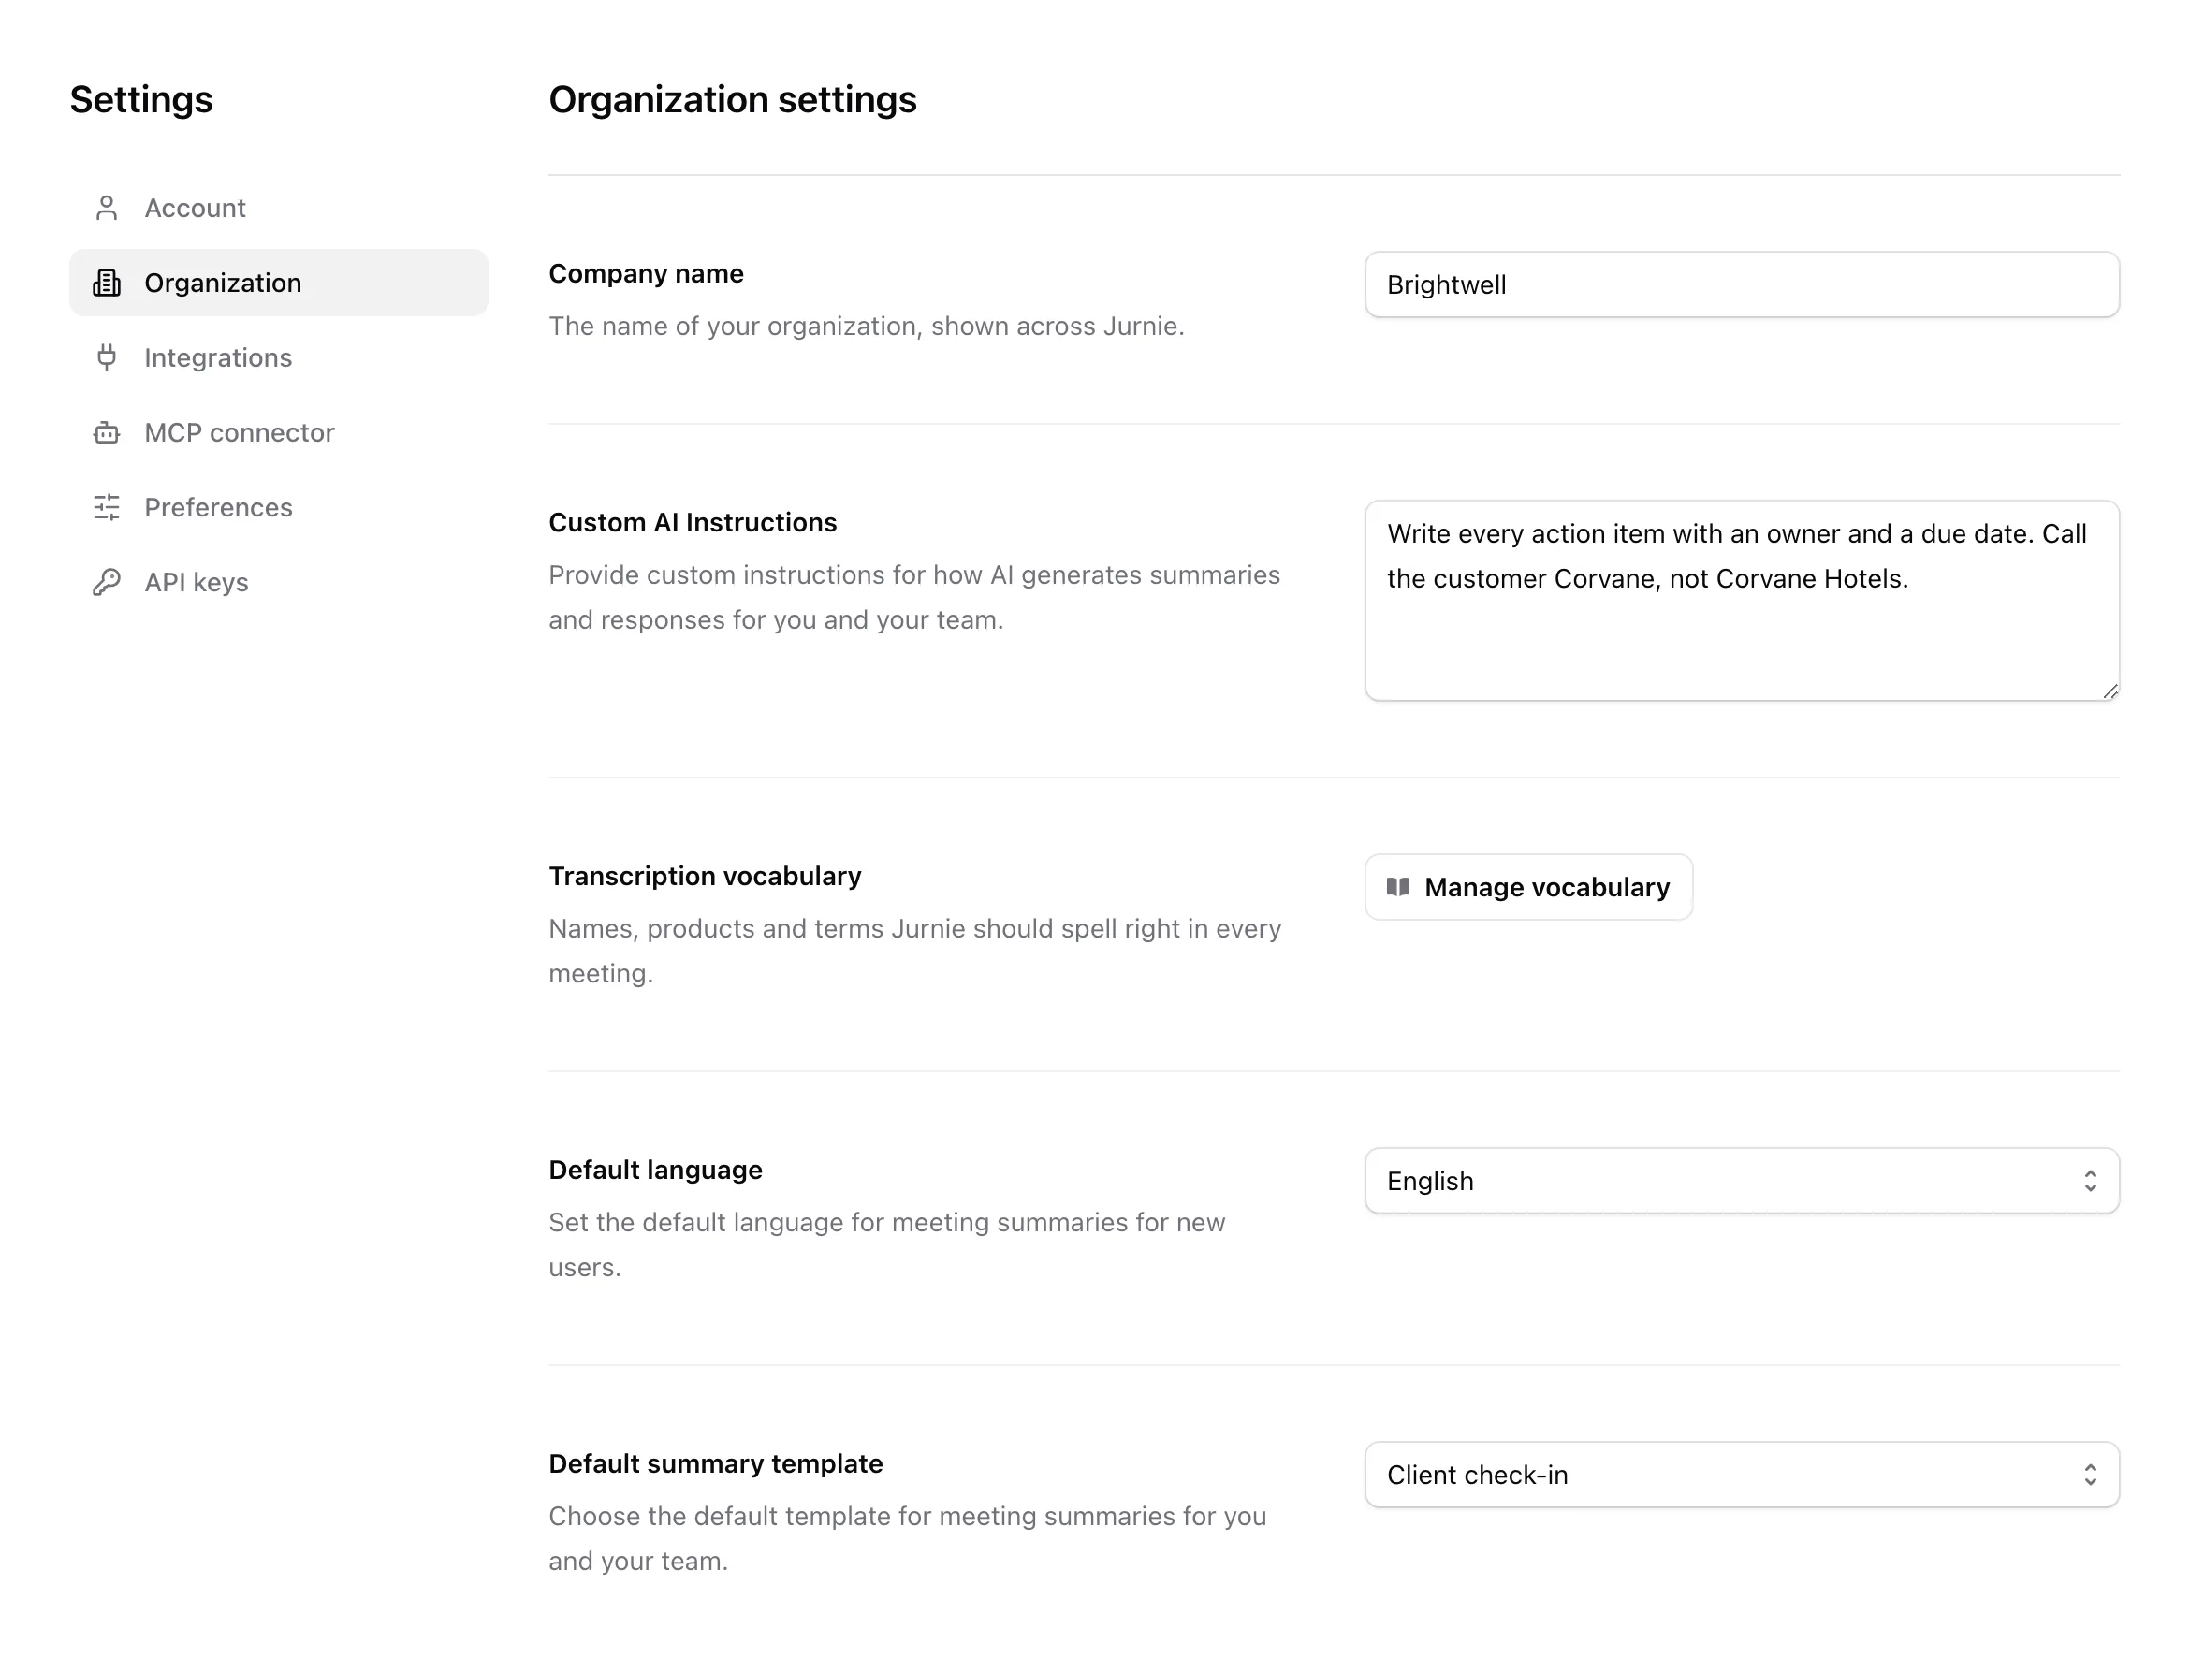Focus the Company name field containing Brightwell
The height and width of the screenshot is (1658, 2190).
[x=1742, y=285]
